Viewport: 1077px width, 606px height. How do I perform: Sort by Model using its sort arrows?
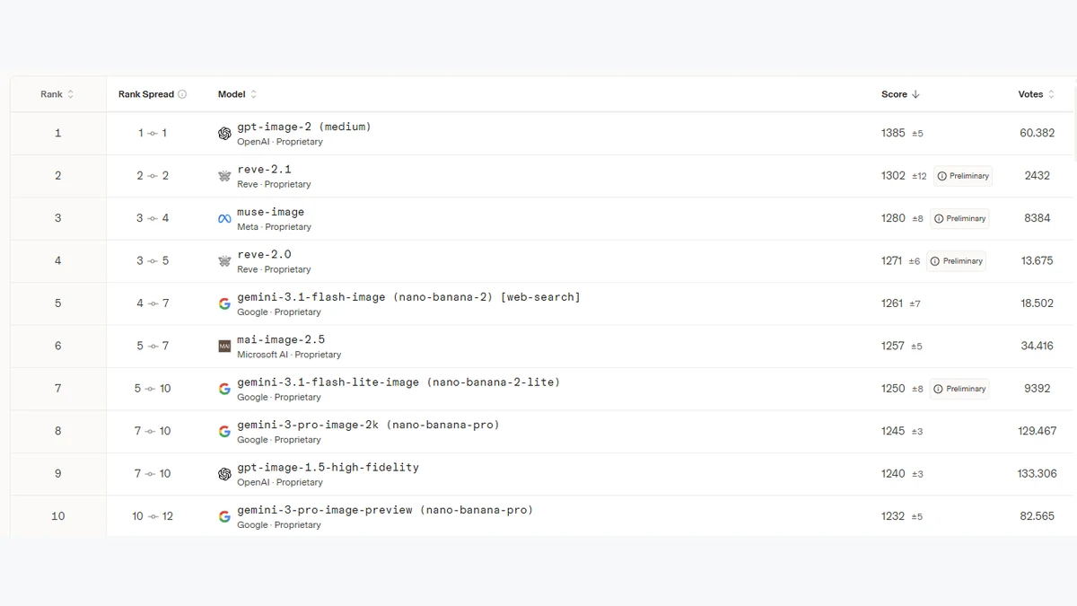(253, 94)
